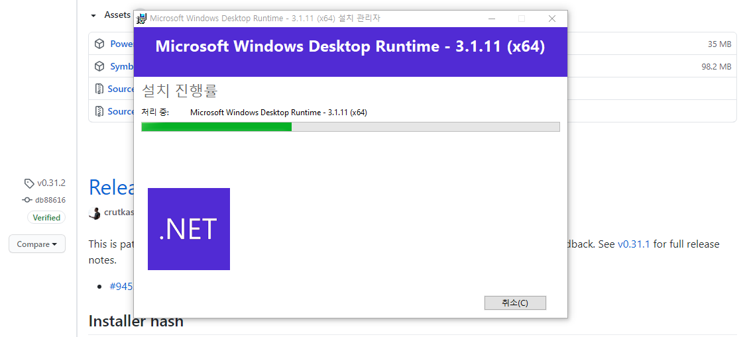Open the first Source code link
The image size is (745, 337).
click(121, 89)
